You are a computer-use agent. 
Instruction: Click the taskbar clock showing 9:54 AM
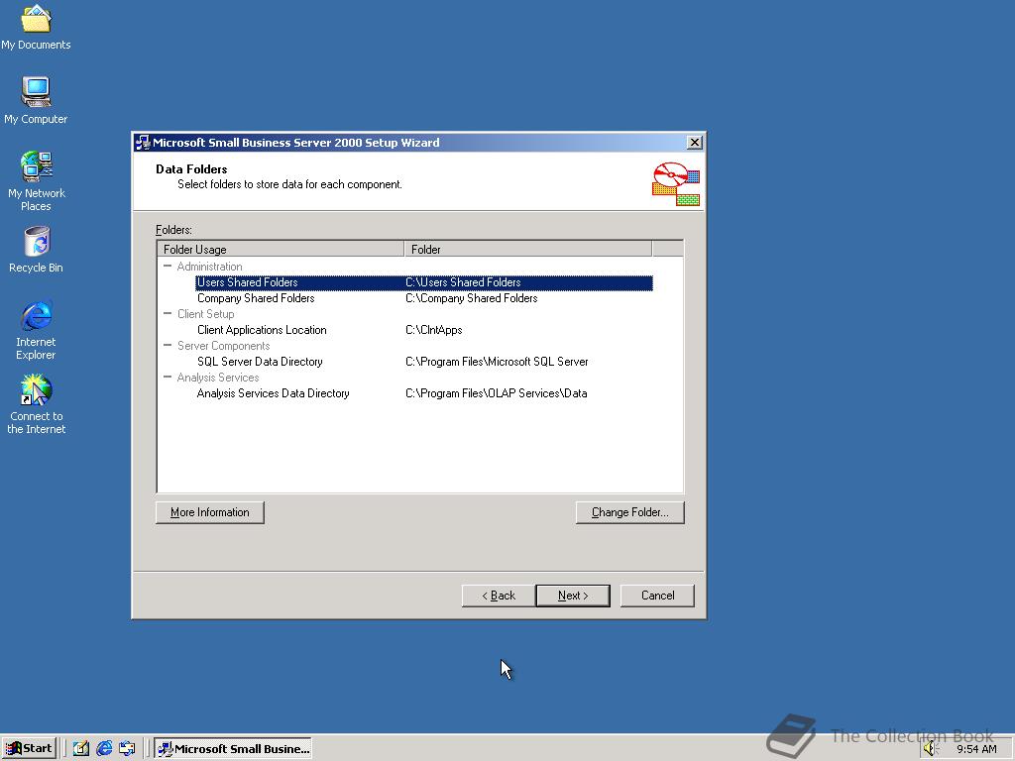[x=976, y=749]
